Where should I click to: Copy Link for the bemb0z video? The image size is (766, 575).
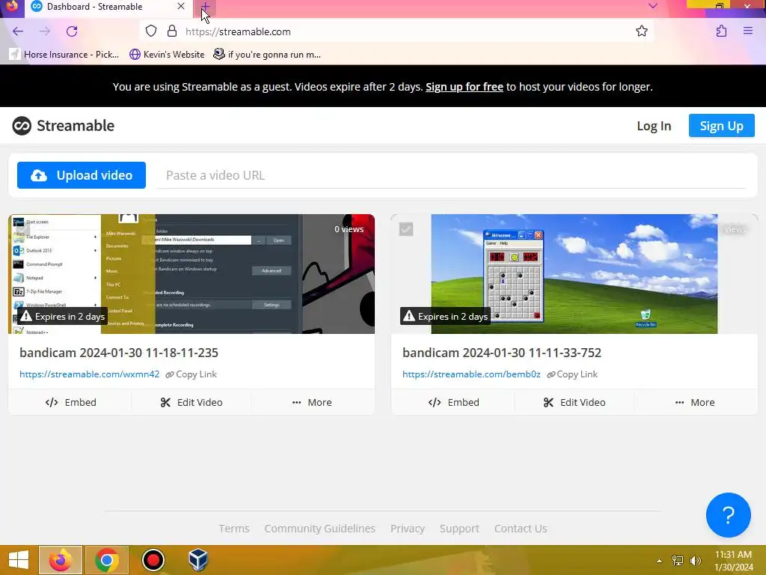click(x=572, y=374)
